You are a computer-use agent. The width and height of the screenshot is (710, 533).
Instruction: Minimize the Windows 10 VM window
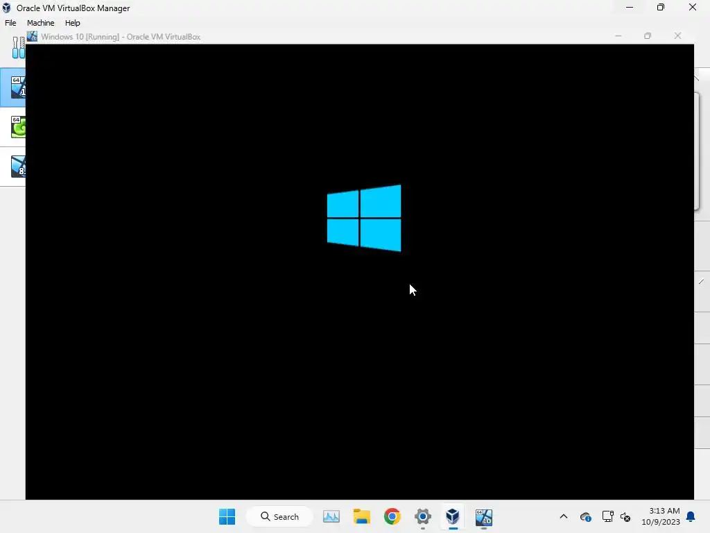(618, 36)
